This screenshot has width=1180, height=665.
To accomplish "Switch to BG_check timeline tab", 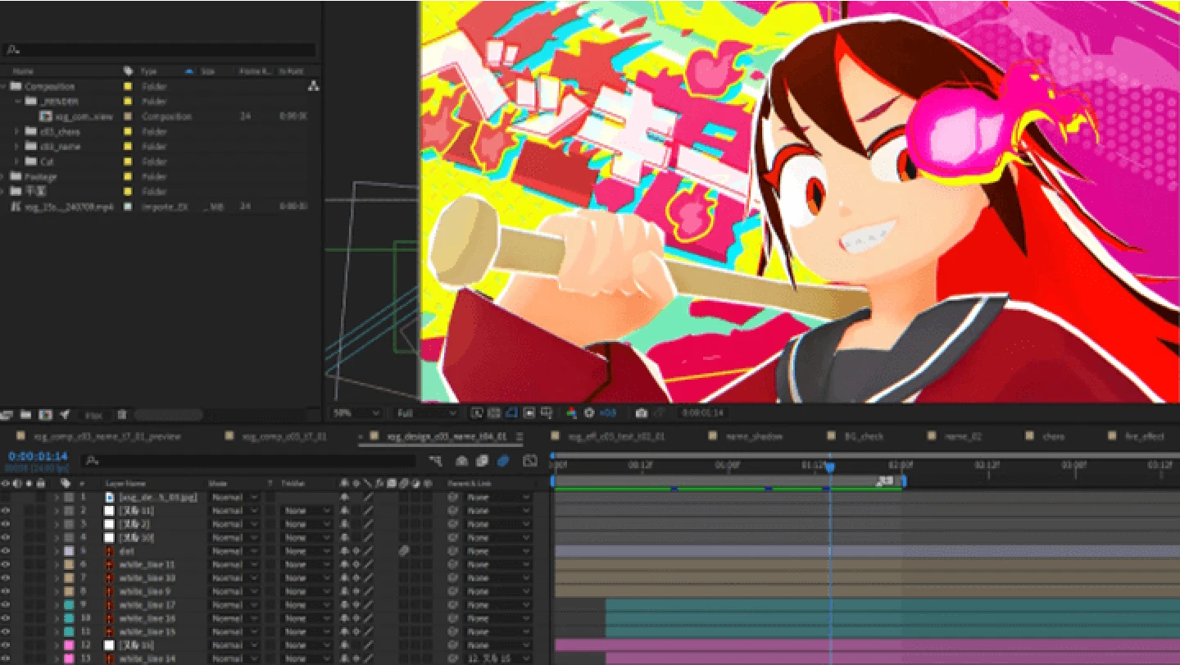I will (x=864, y=436).
